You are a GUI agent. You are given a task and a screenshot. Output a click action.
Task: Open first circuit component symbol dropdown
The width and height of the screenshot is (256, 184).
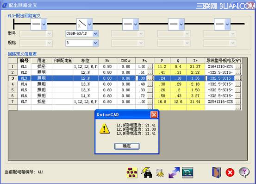[44, 24]
